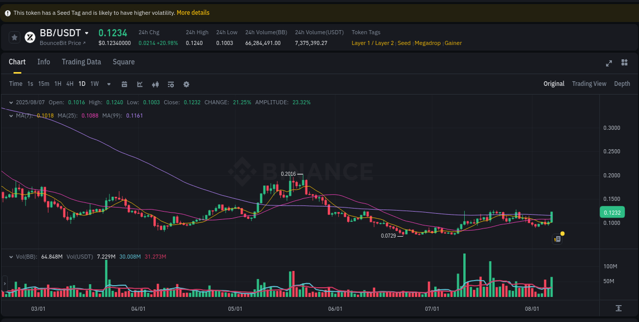Image resolution: width=639 pixels, height=322 pixels.
Task: Select the line chart style icon
Action: (x=140, y=83)
